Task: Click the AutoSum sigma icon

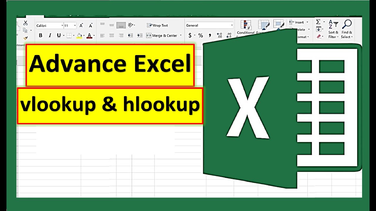Action: click(318, 22)
